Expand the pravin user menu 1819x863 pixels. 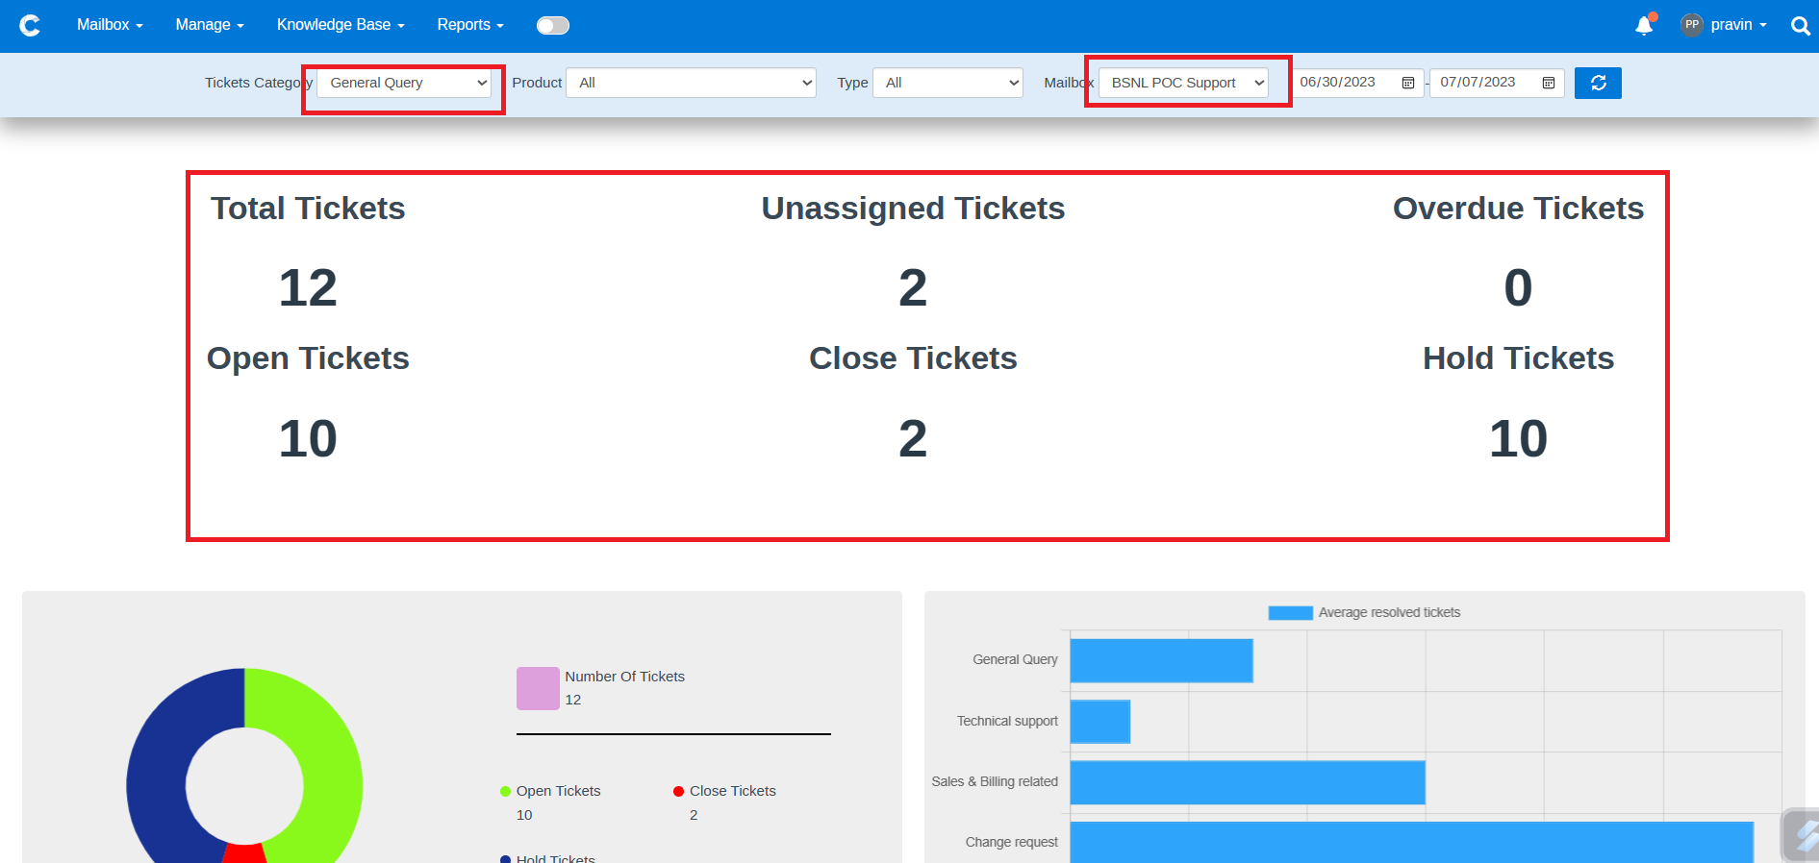coord(1739,25)
